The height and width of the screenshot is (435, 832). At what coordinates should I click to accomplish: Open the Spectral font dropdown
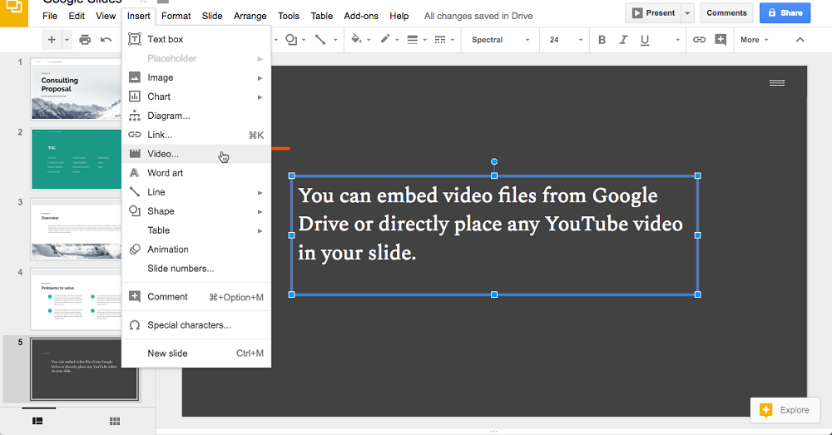[x=497, y=40]
